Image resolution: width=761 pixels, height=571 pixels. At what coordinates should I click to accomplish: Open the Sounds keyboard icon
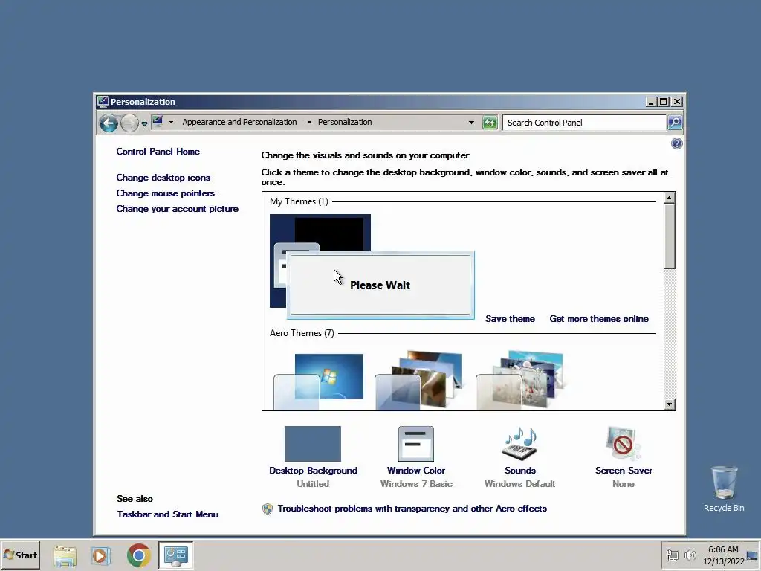[519, 444]
